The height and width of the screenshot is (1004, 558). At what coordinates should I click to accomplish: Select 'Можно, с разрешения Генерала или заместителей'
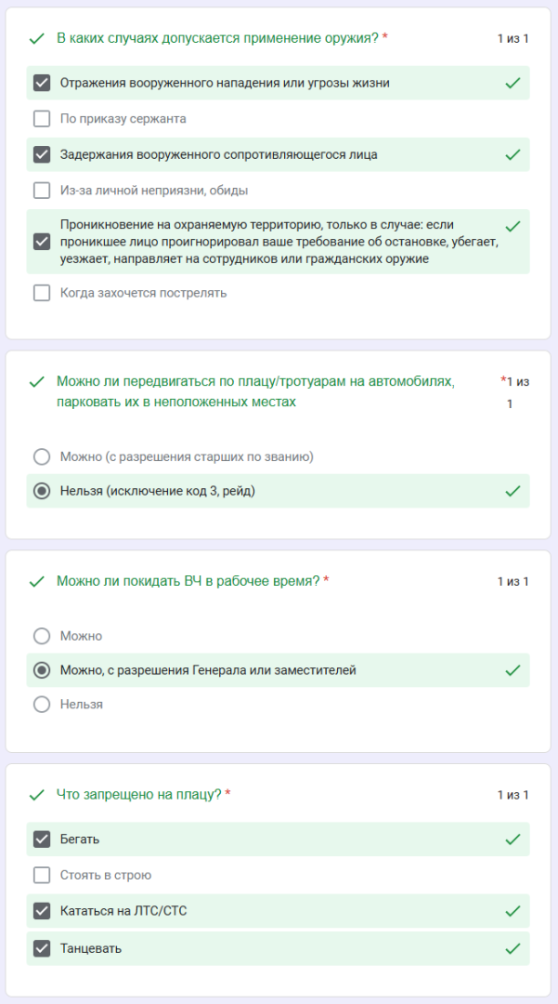click(x=42, y=670)
